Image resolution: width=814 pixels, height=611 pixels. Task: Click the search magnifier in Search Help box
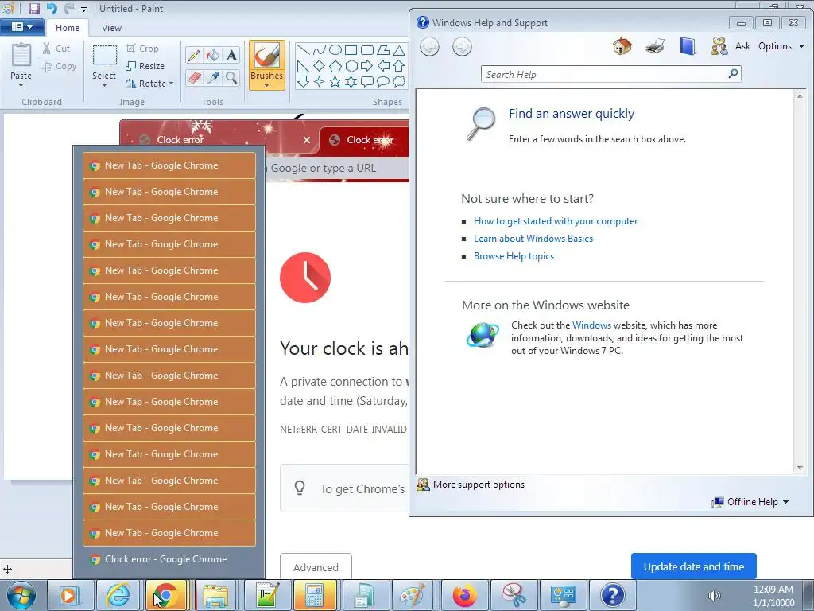pyautogui.click(x=733, y=74)
